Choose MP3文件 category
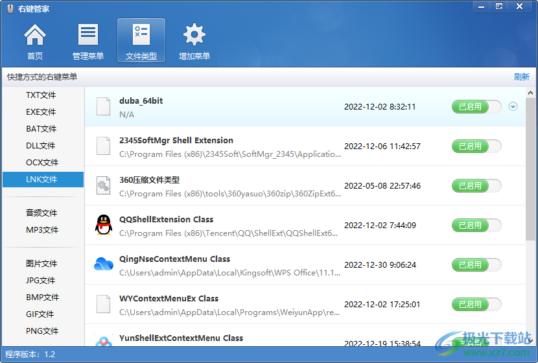Viewport: 538px width, 363px height. [43, 229]
